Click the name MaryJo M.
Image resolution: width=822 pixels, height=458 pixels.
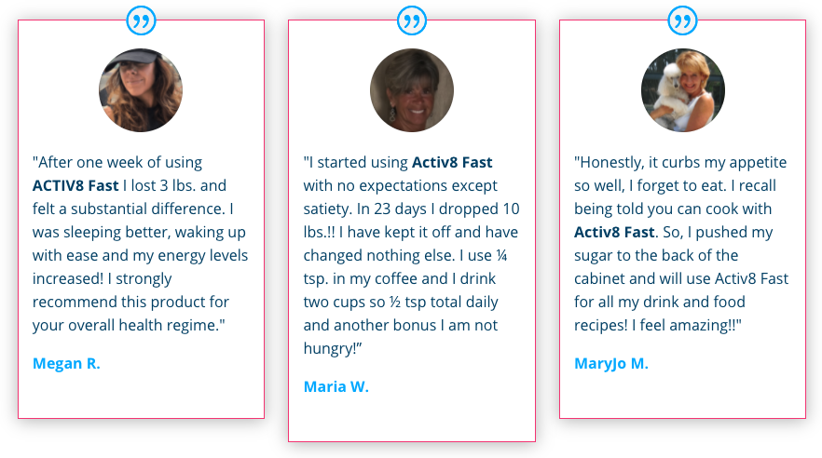pos(611,363)
